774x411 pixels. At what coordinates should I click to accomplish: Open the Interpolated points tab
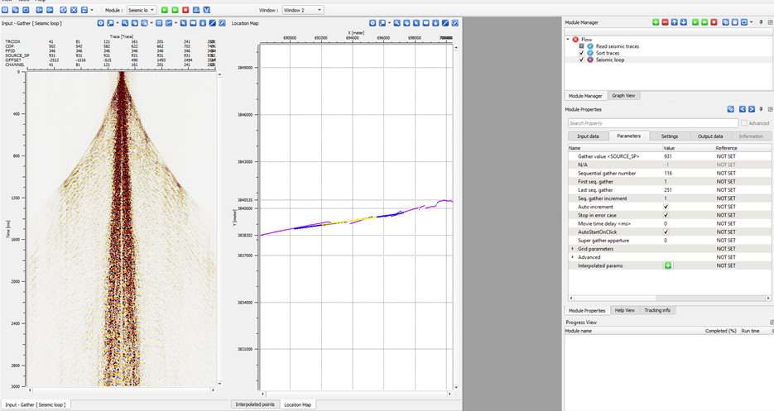pyautogui.click(x=254, y=404)
